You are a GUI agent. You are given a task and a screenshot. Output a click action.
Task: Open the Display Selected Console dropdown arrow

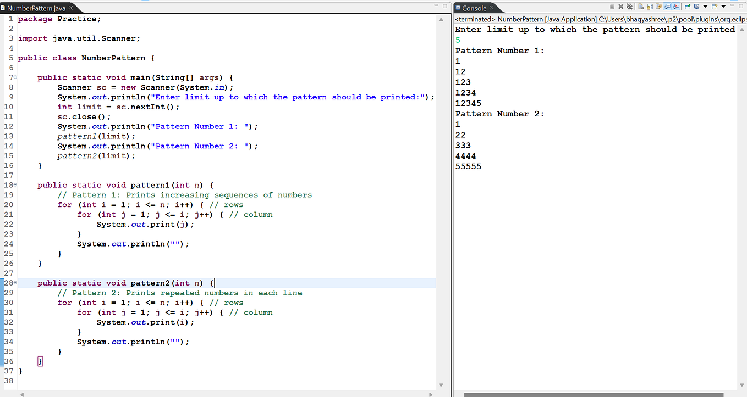click(705, 7)
